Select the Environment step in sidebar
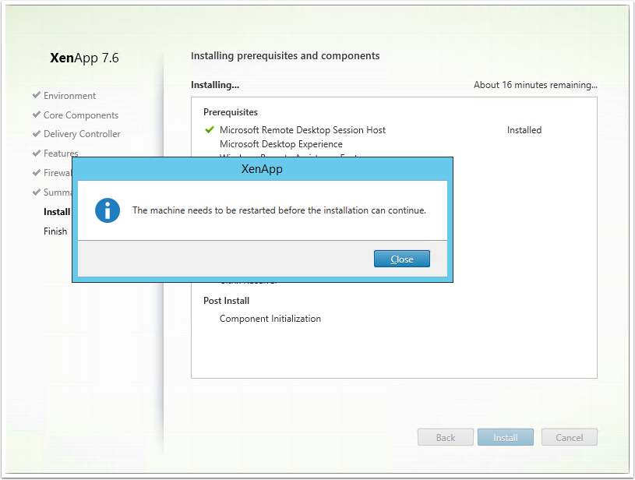Viewport: 635px width, 480px height. pyautogui.click(x=69, y=96)
